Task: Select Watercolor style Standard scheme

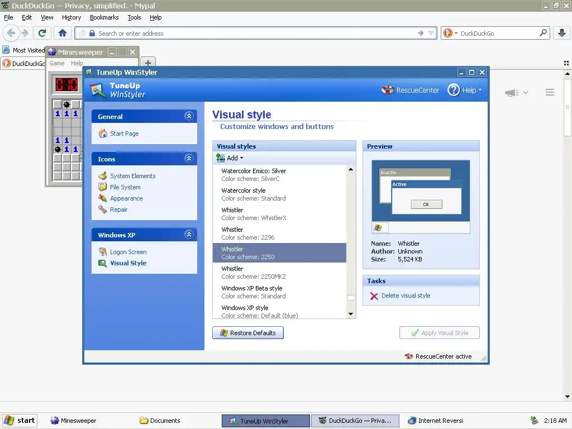Action: (279, 194)
